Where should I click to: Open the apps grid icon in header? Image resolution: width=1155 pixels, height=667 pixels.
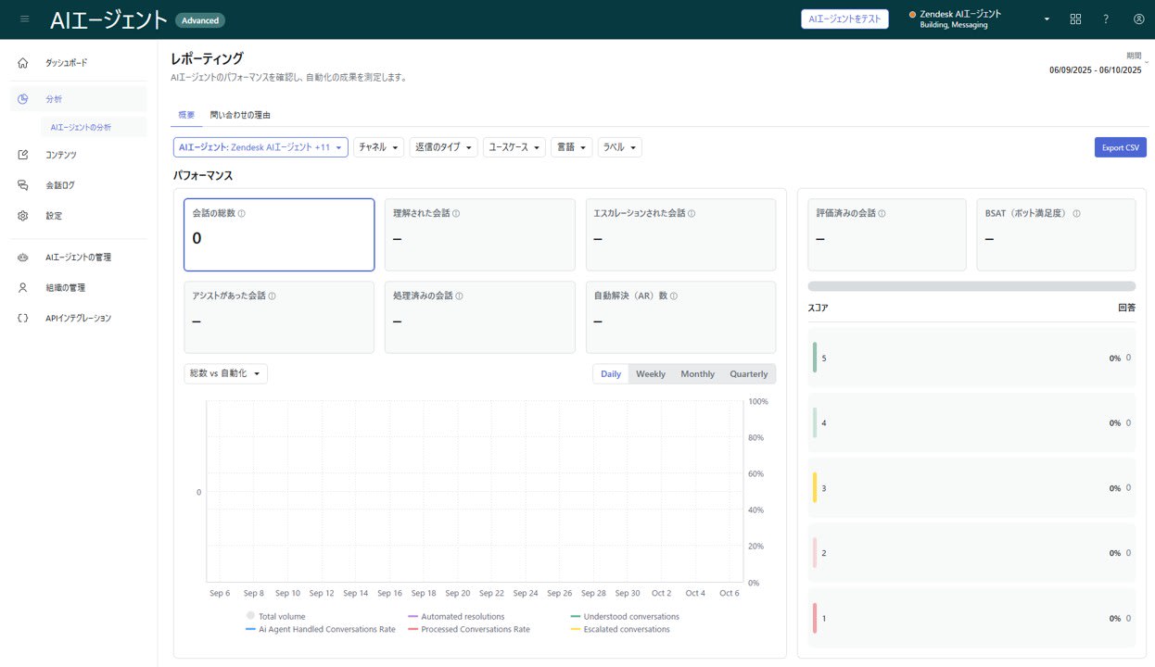click(x=1075, y=19)
